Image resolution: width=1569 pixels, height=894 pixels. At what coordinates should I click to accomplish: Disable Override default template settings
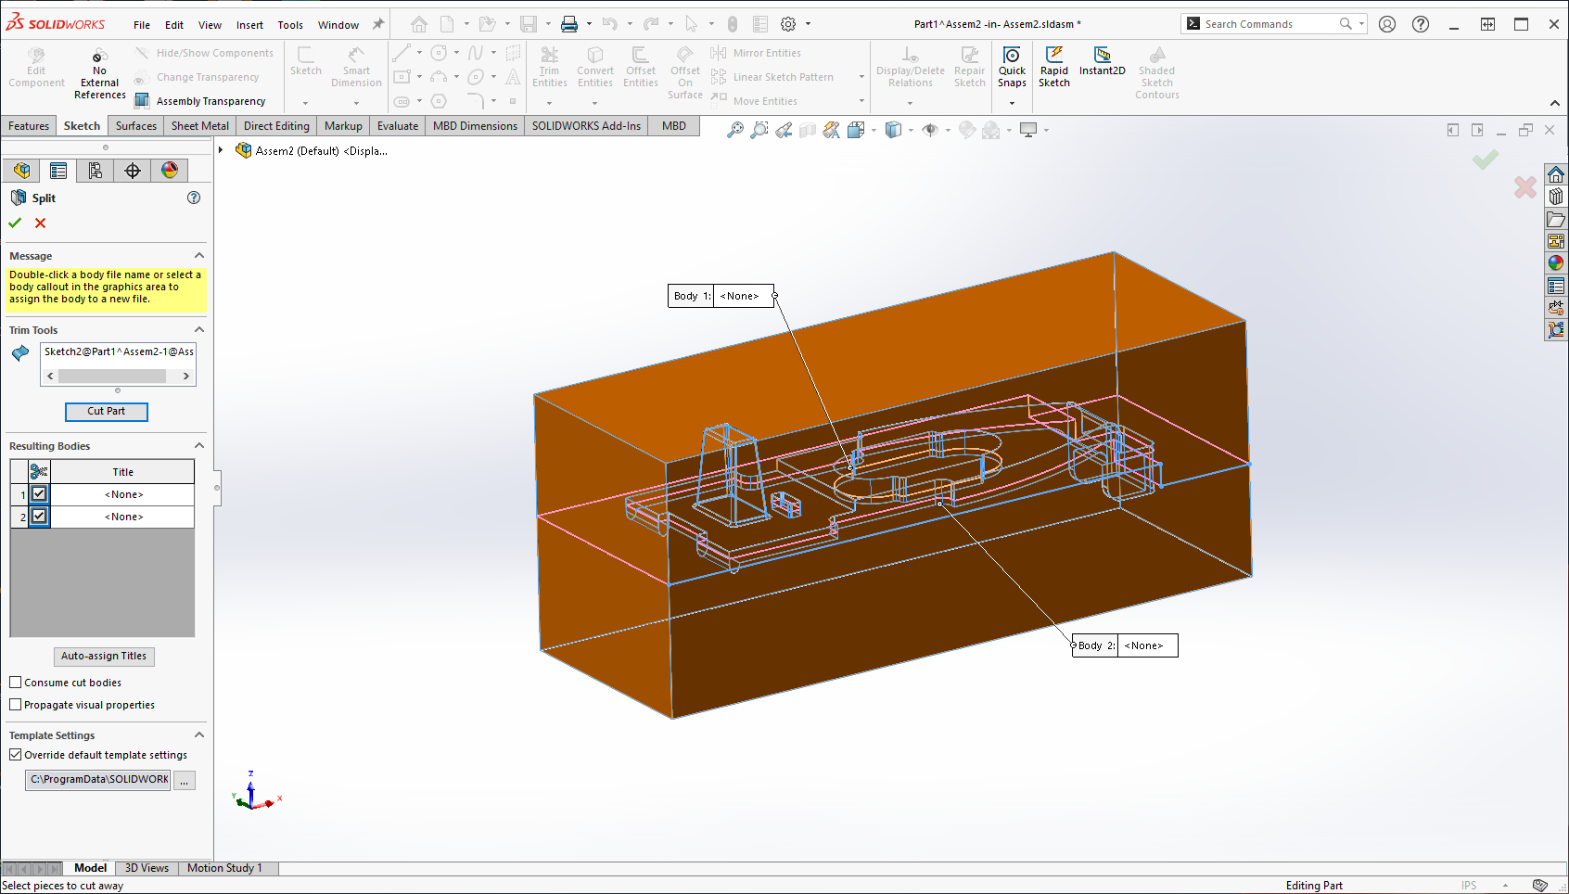(16, 755)
